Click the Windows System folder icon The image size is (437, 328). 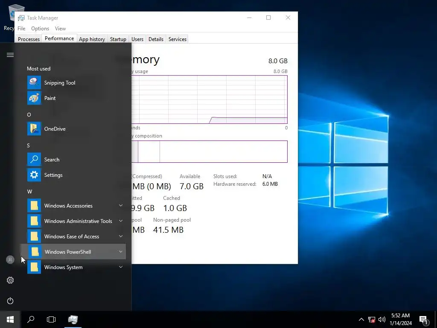tap(34, 267)
